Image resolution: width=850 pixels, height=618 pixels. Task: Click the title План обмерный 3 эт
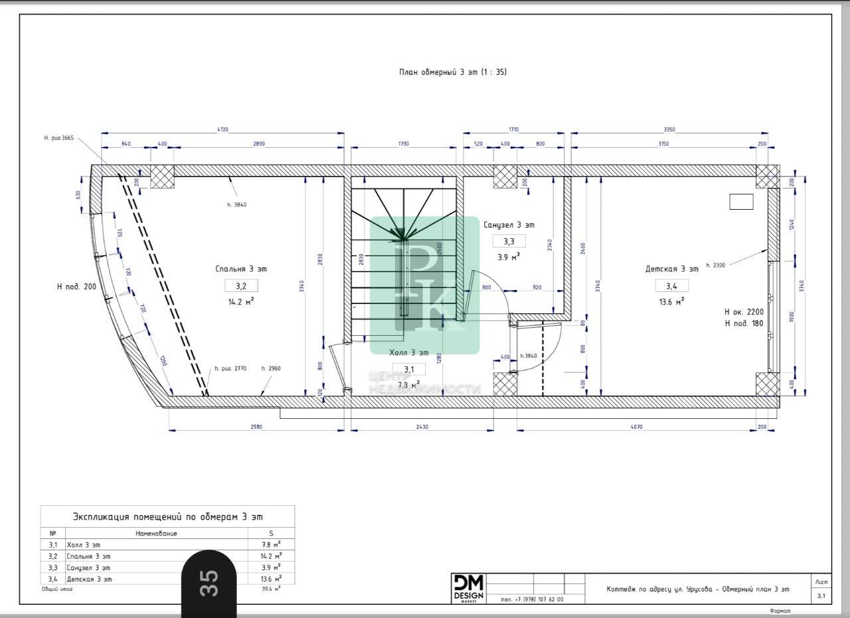(x=453, y=72)
